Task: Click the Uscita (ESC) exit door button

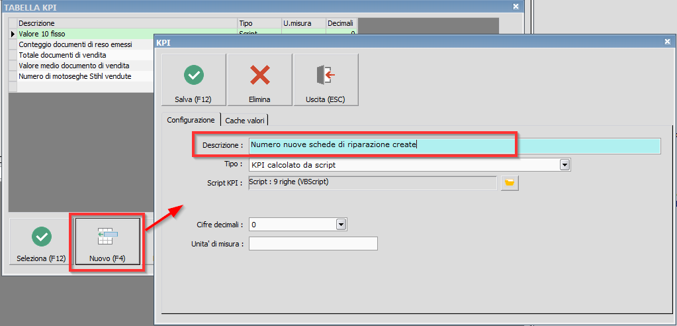Action: [326, 80]
